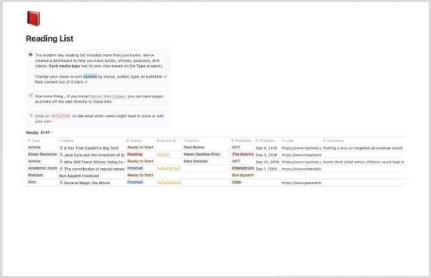This screenshot has height=278, width=431.
Task: Open the theatlantic link in Jane Eyre row
Action: (x=301, y=155)
